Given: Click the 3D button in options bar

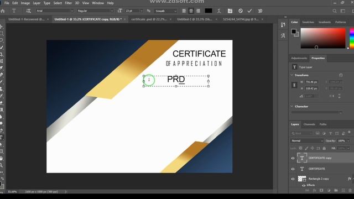Looking at the screenshot, I should tap(260, 11).
